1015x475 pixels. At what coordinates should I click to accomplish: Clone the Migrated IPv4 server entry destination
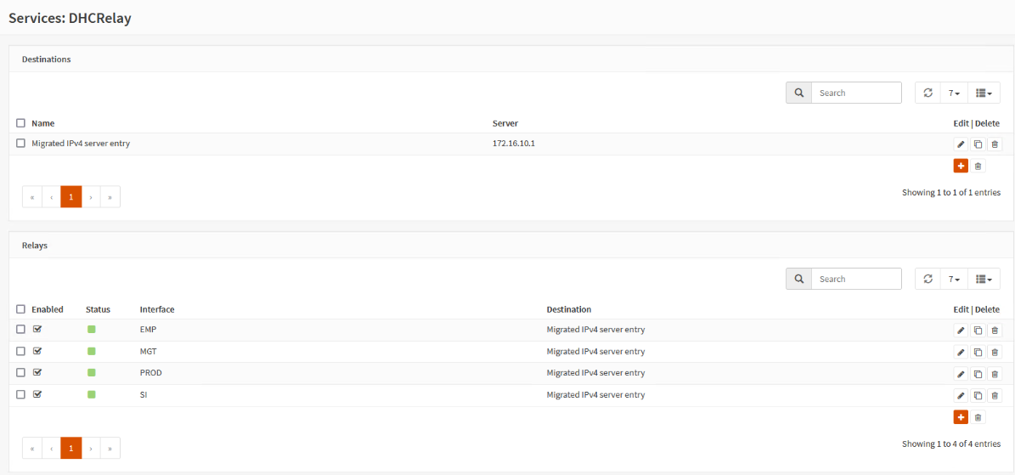click(978, 144)
